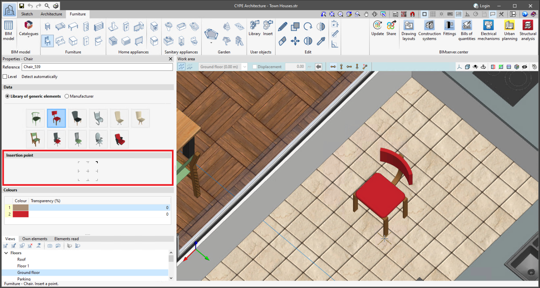Click Detect automatically in Properties panel
The height and width of the screenshot is (288, 540).
pos(39,76)
